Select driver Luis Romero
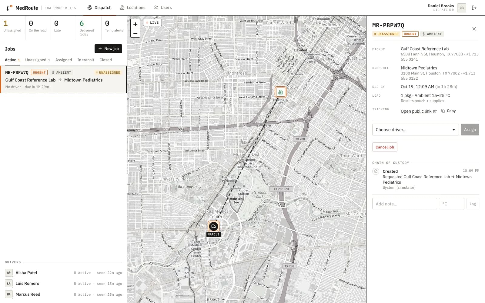This screenshot has height=303, width=485. [x=63, y=284]
